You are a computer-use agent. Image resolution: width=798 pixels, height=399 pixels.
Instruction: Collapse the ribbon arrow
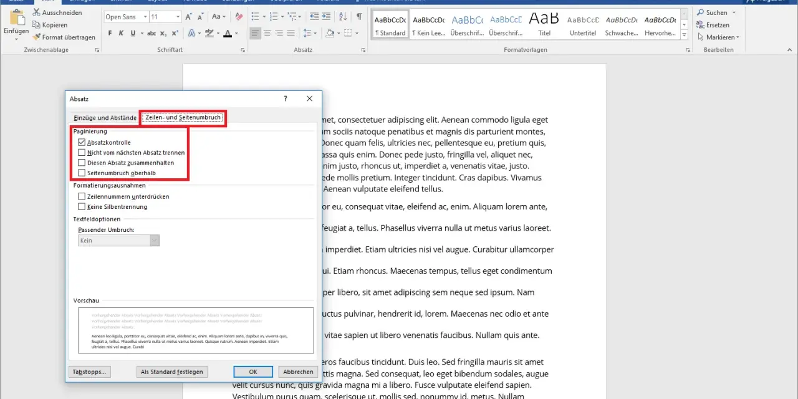coord(791,50)
